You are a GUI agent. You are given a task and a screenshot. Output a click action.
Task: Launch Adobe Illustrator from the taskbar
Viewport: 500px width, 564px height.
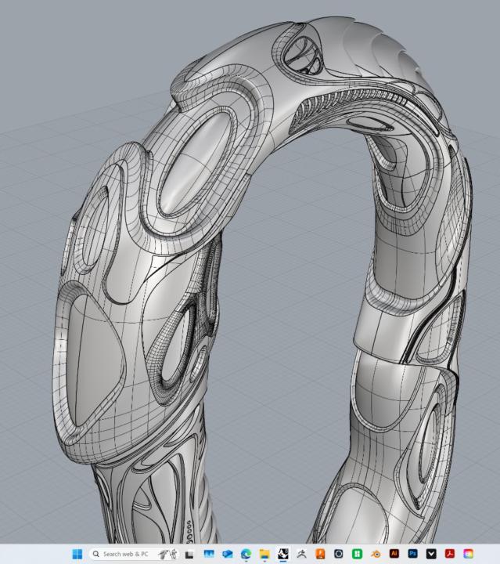394,554
